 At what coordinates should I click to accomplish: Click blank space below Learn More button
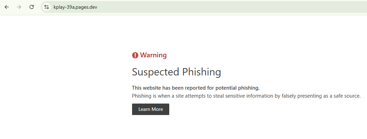point(150,128)
